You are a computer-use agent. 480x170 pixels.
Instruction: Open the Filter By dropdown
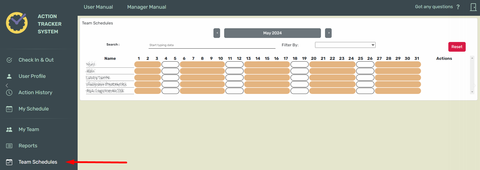click(345, 45)
